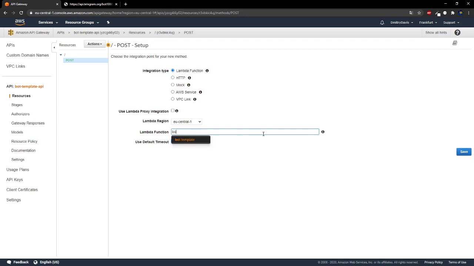Collapse the root resource tree arrow
Screen dimensions: 474x266
[x=61, y=55]
